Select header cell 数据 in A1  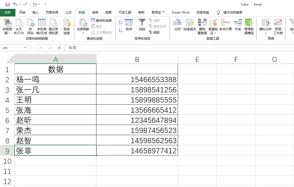coord(55,69)
